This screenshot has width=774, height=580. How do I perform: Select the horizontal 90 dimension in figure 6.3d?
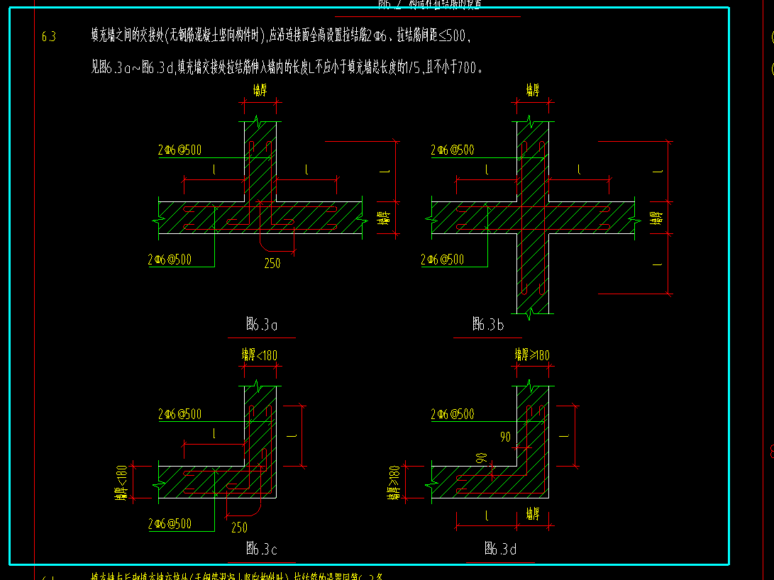click(x=505, y=437)
